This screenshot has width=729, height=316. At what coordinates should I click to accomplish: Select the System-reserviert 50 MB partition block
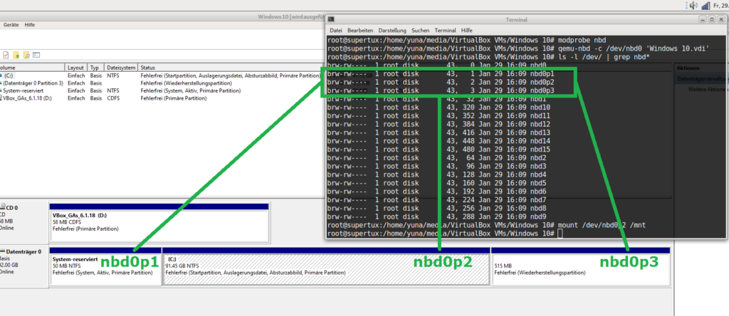pos(105,267)
